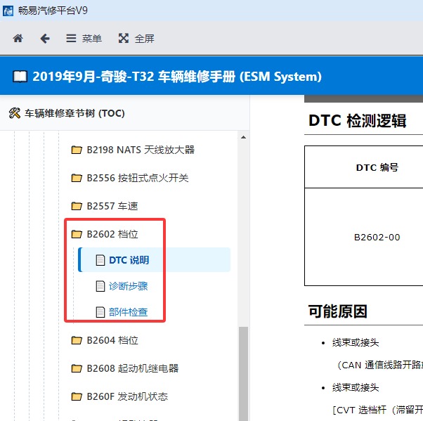This screenshot has height=421, width=423.
Task: Open folder icon of B2557 车速
Action: coord(77,206)
